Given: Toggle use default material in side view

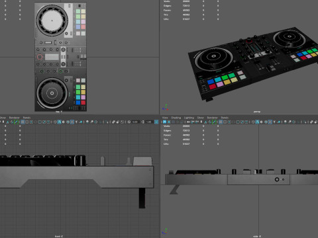Looking at the screenshot, I should click(x=262, y=122).
